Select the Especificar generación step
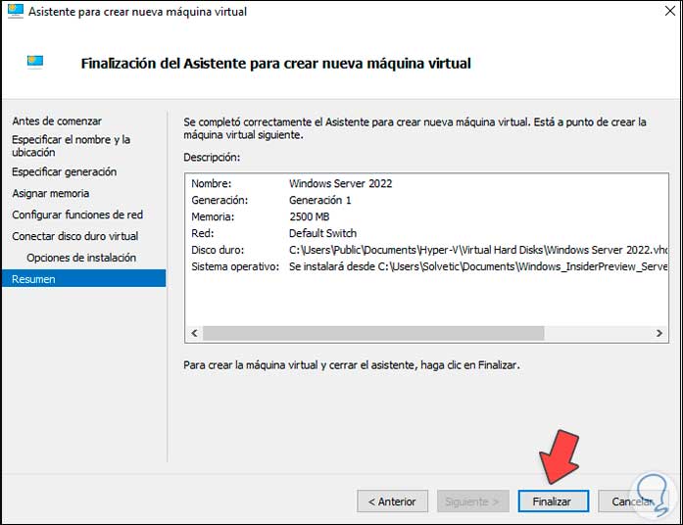The width and height of the screenshot is (683, 525). click(64, 171)
